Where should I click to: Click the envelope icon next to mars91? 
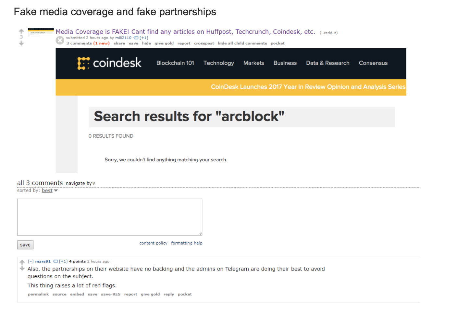(x=56, y=261)
